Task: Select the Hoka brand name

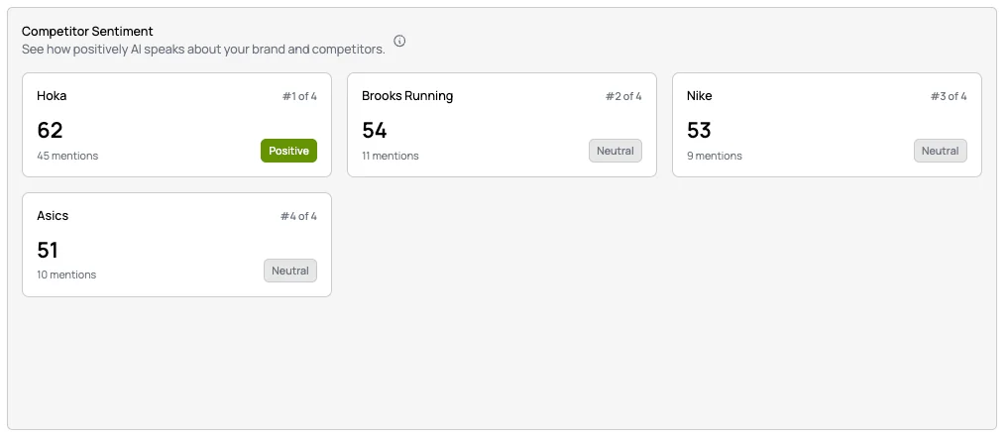Action: click(52, 96)
